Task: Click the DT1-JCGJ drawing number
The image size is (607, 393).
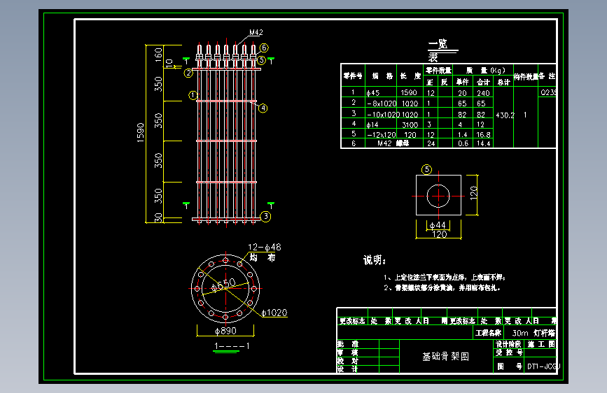Action: pyautogui.click(x=543, y=366)
